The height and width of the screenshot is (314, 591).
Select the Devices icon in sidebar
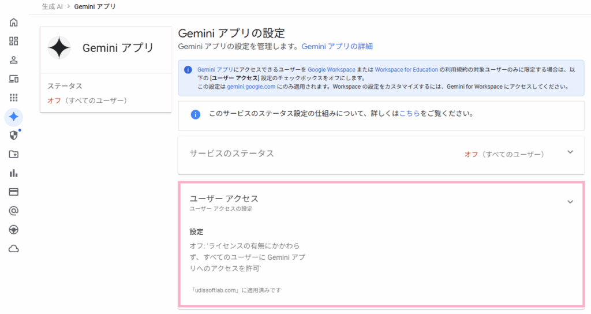click(x=14, y=78)
